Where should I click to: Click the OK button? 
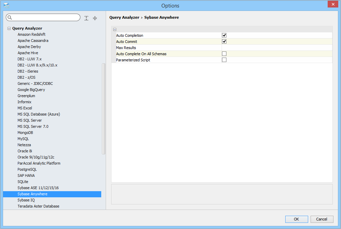coord(297,219)
